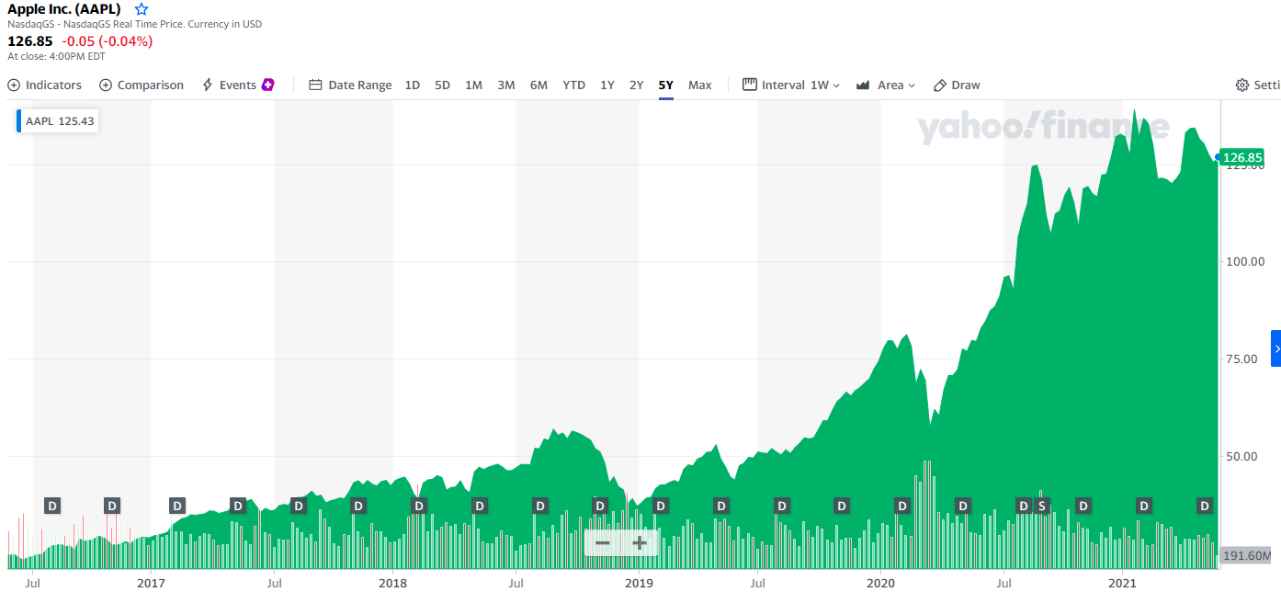The height and width of the screenshot is (592, 1281).
Task: Select the 2Y range tab
Action: (x=636, y=85)
